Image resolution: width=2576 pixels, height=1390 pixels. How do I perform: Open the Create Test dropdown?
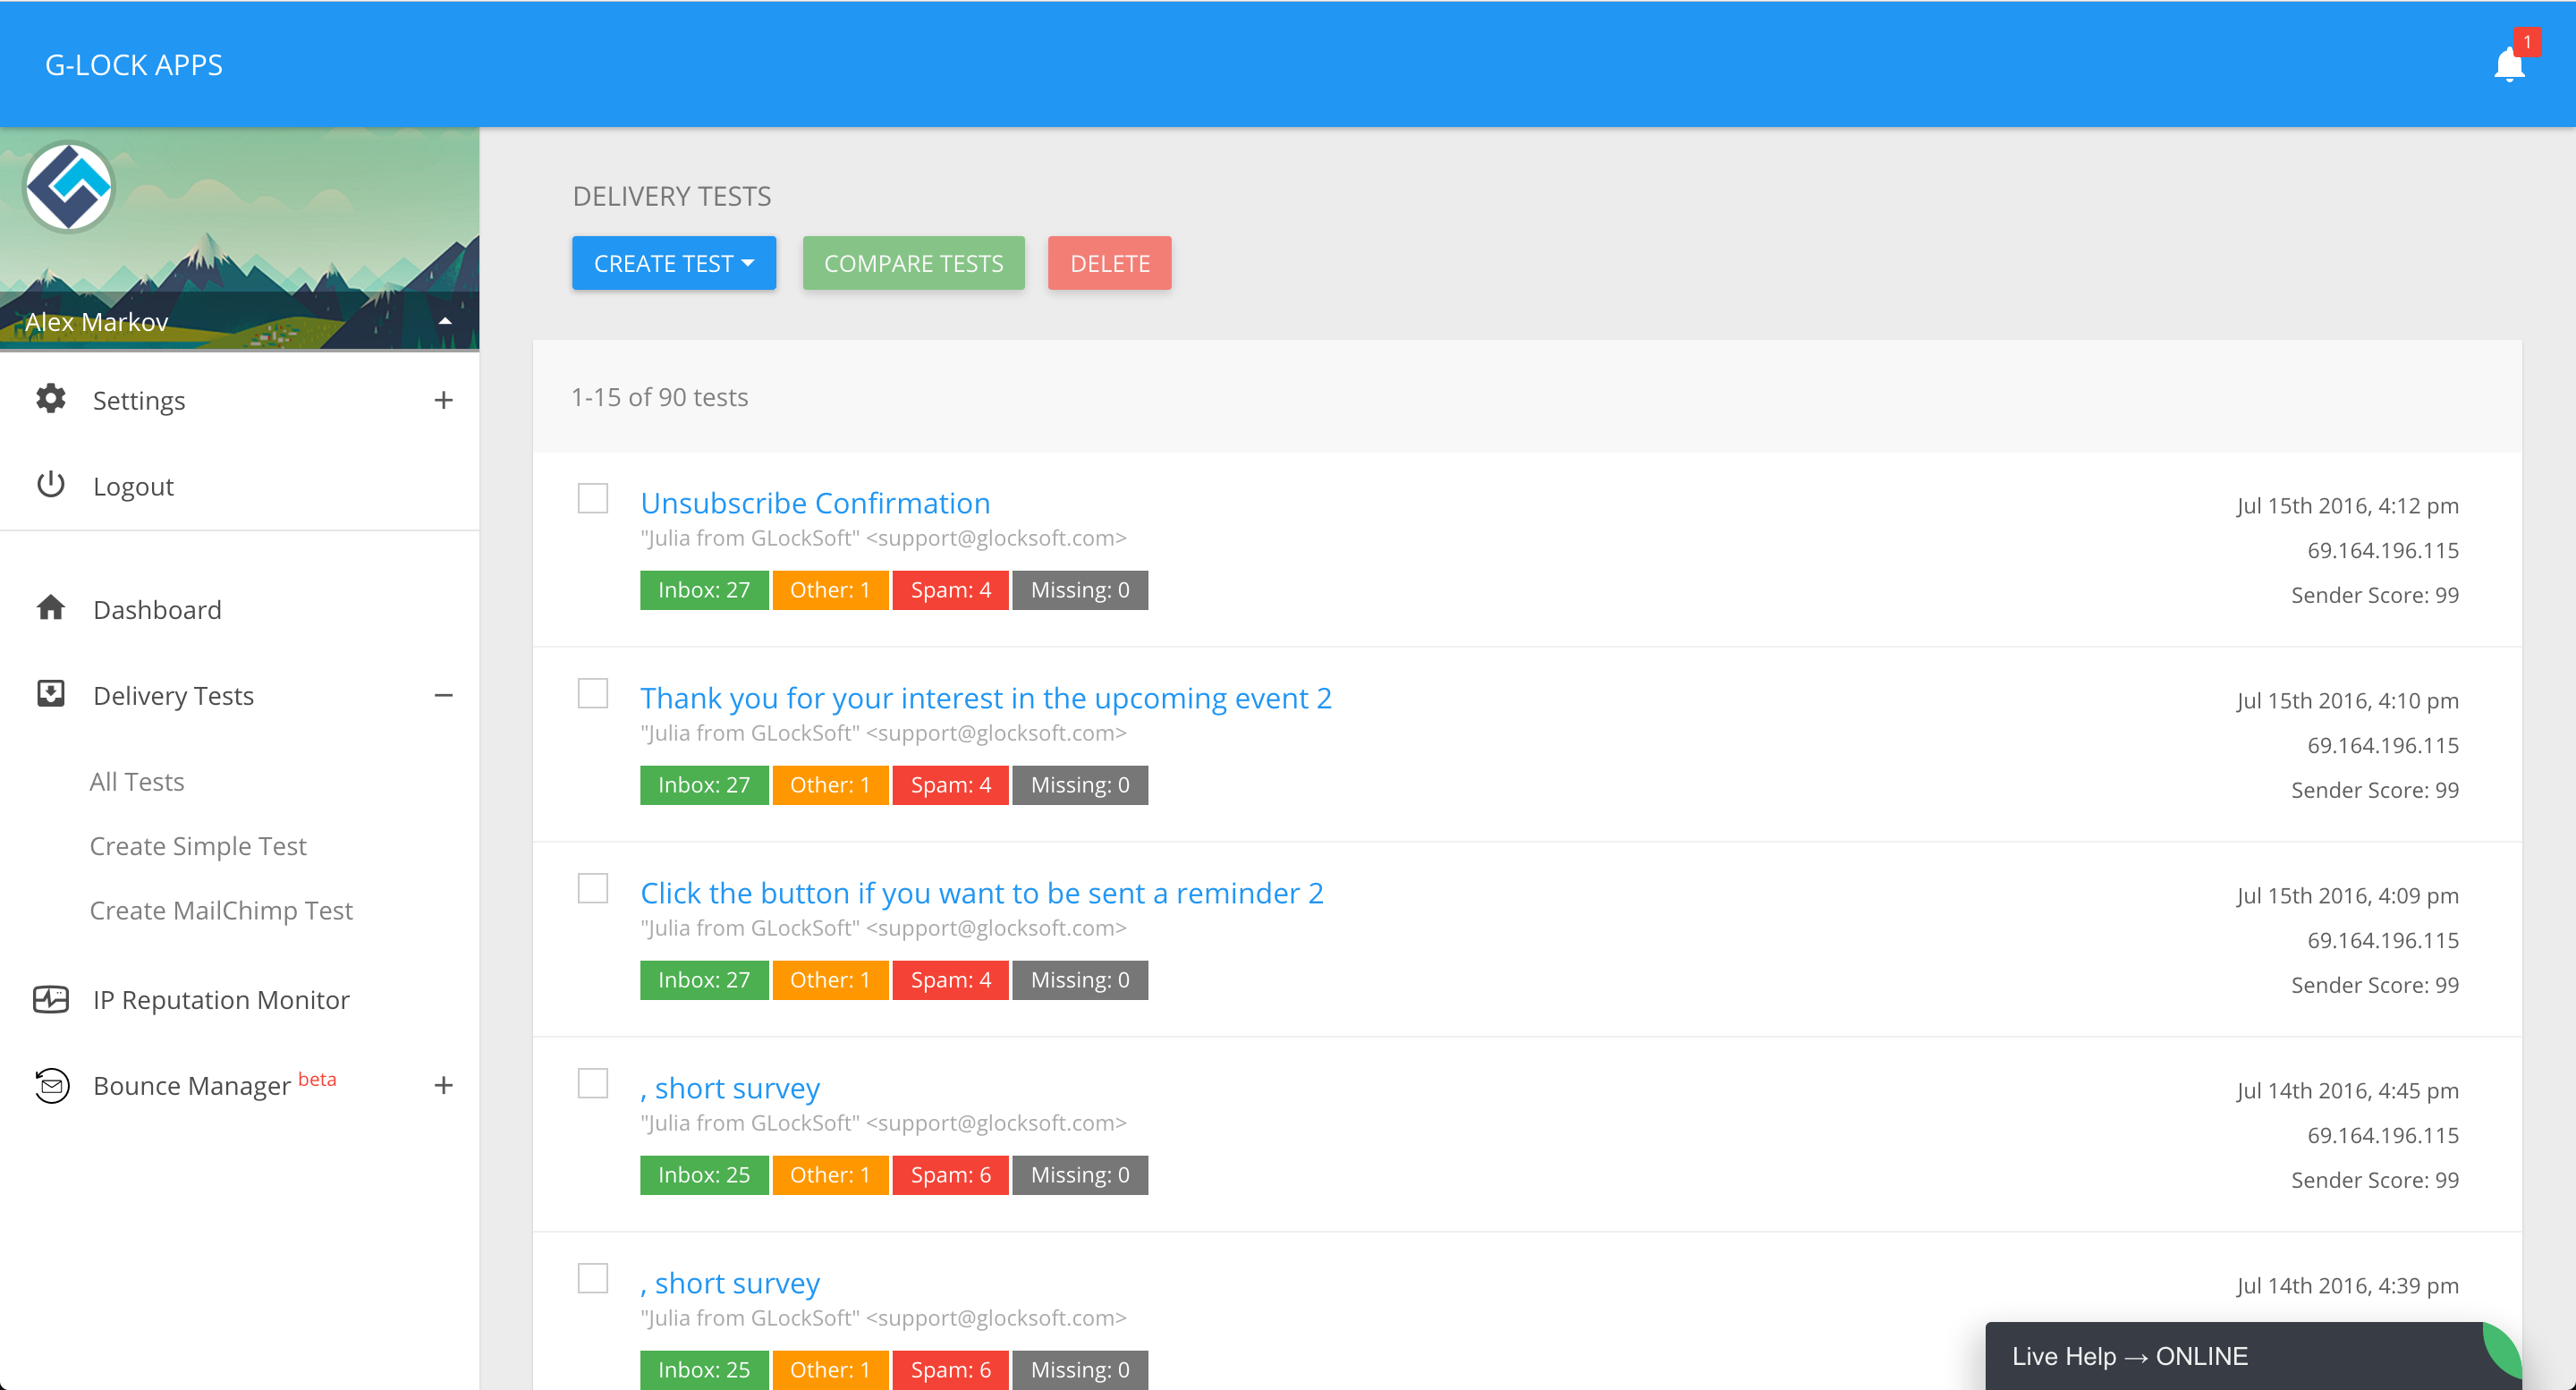coord(673,263)
